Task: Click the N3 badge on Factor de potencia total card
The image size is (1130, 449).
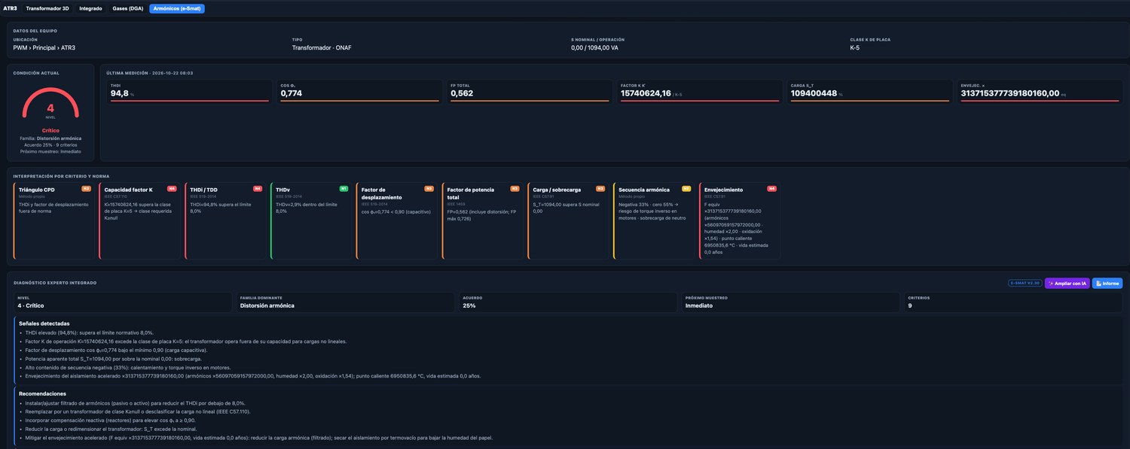Action: [x=515, y=189]
